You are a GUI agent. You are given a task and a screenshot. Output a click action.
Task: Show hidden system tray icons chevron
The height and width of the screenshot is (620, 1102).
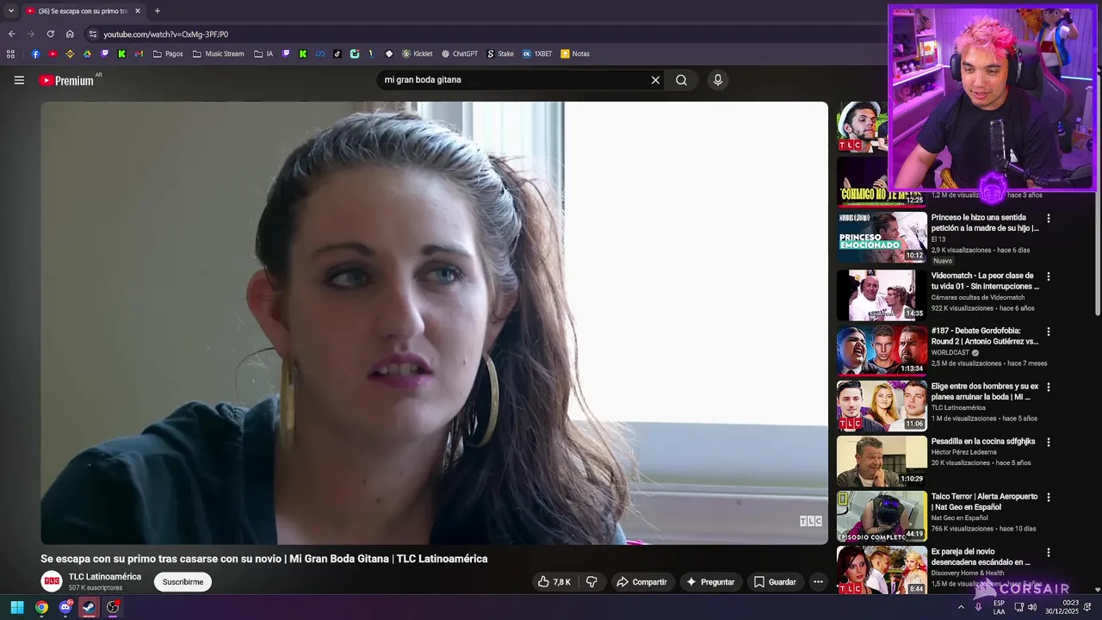[x=961, y=607]
